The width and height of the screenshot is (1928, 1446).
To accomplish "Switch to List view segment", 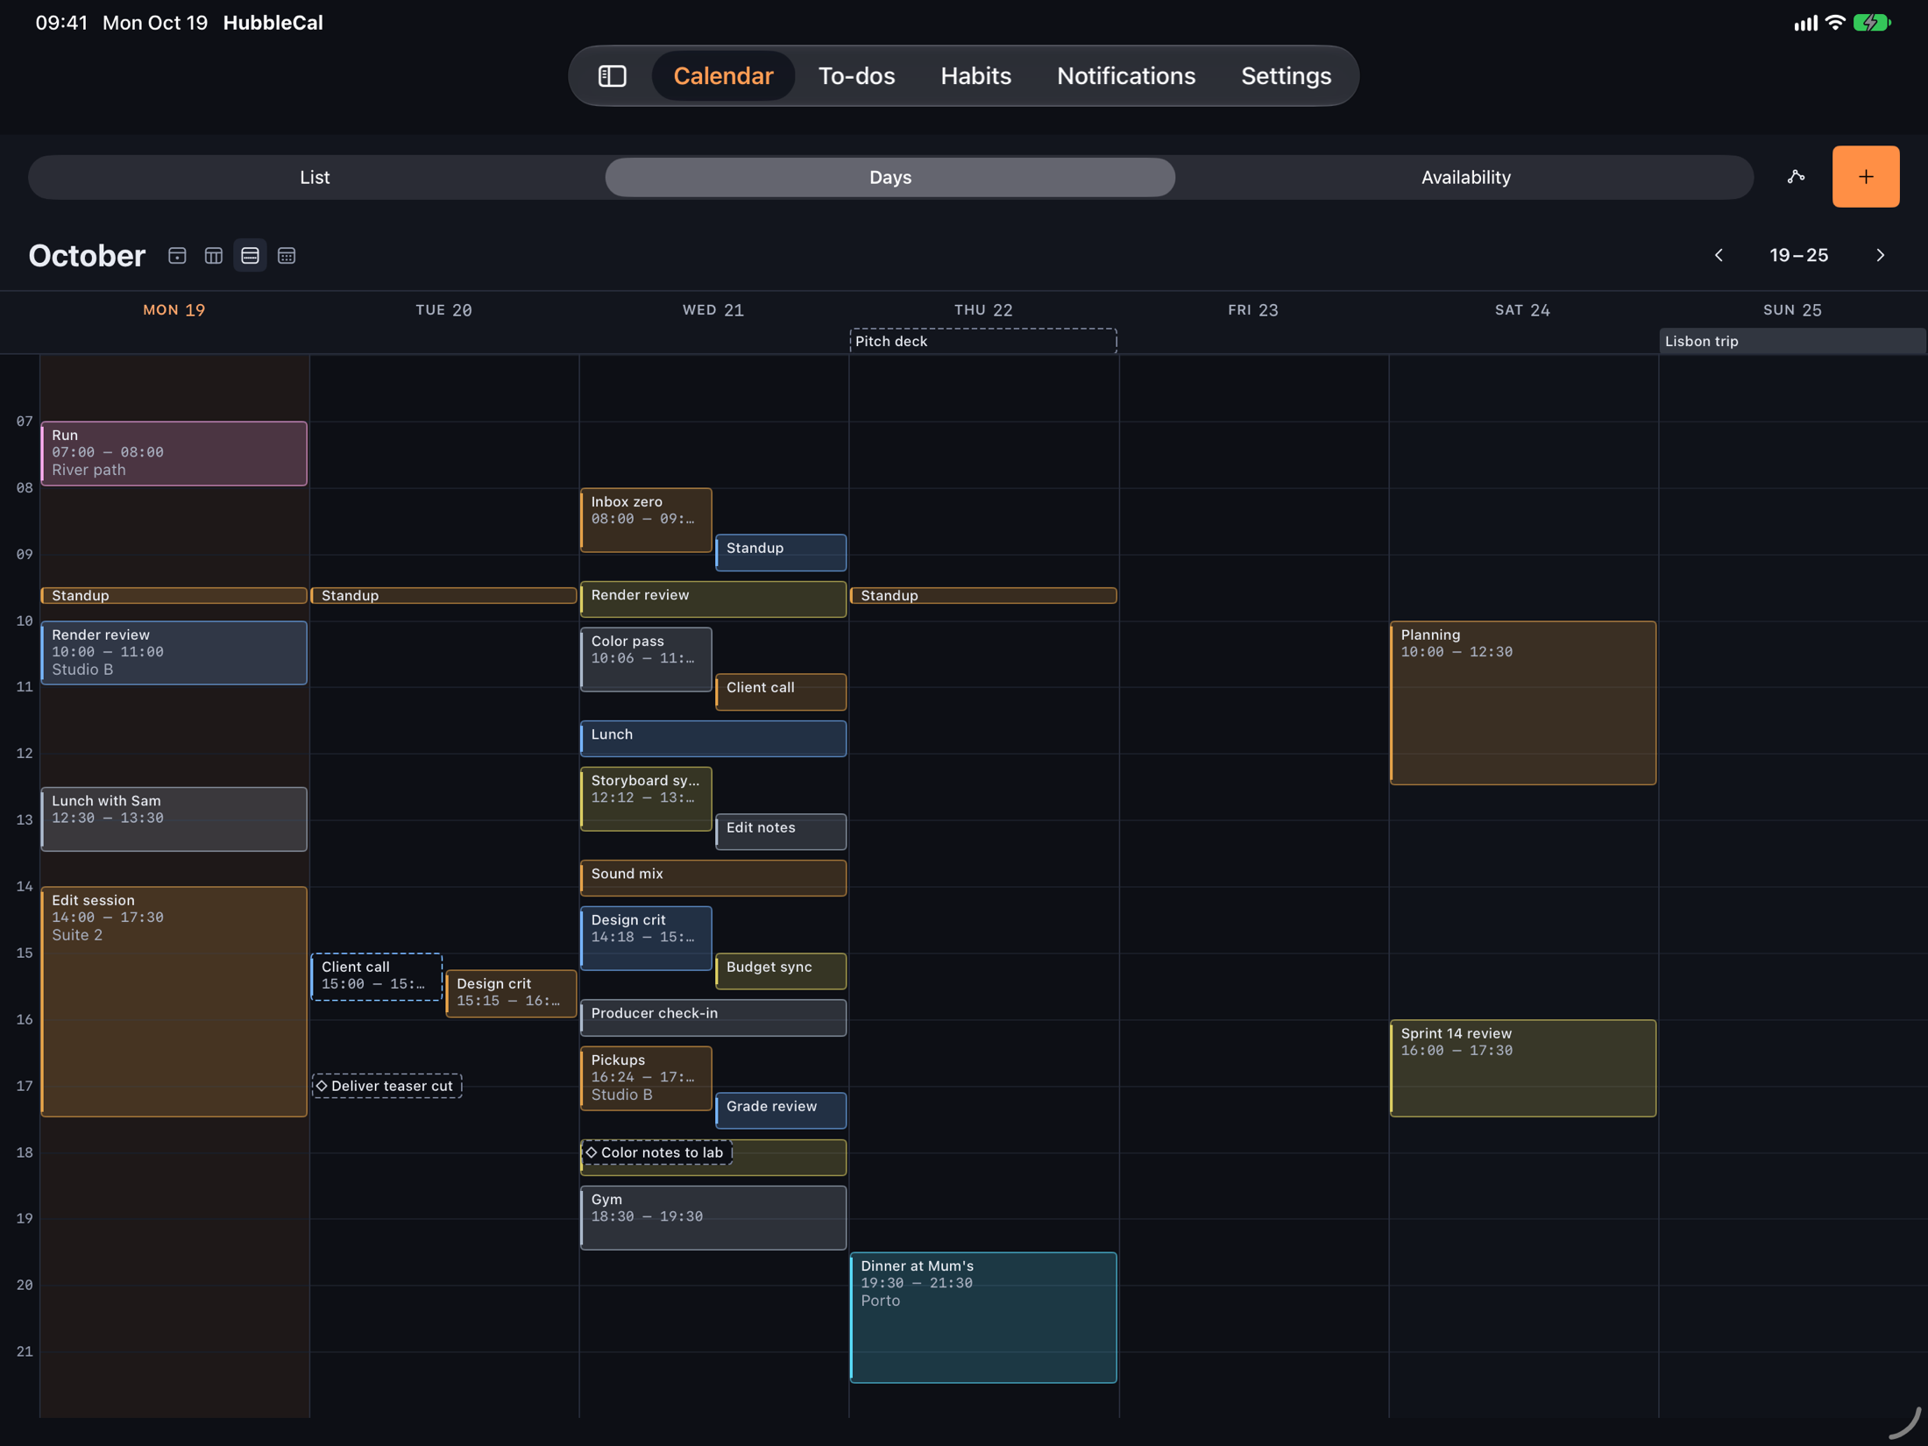I will (x=315, y=178).
